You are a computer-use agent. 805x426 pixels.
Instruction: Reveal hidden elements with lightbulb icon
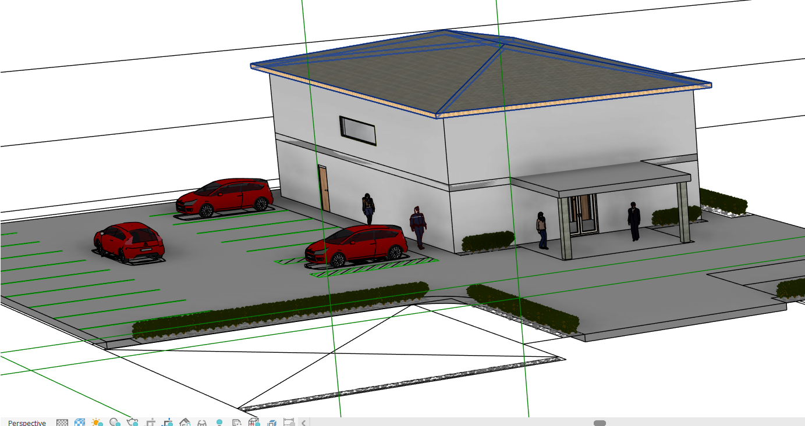tap(219, 423)
